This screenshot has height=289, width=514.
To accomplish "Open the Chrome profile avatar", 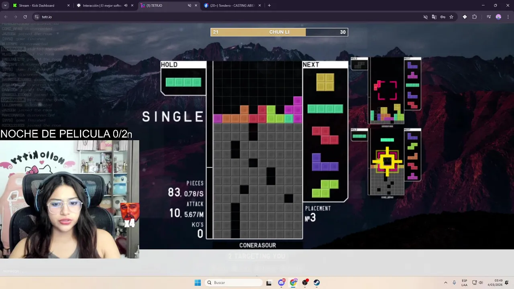I will click(x=498, y=17).
